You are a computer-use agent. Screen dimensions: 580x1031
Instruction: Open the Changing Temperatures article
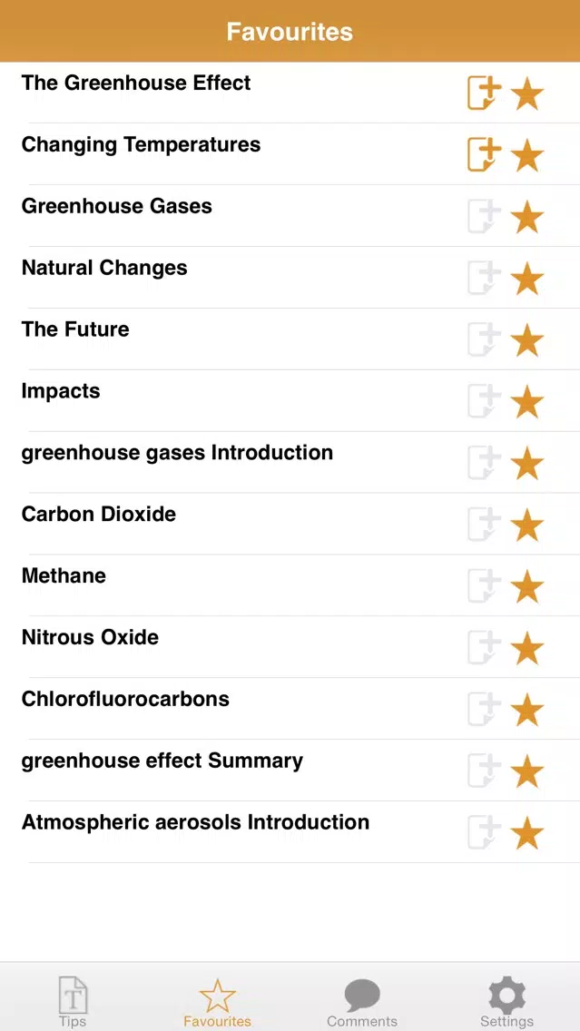141,145
